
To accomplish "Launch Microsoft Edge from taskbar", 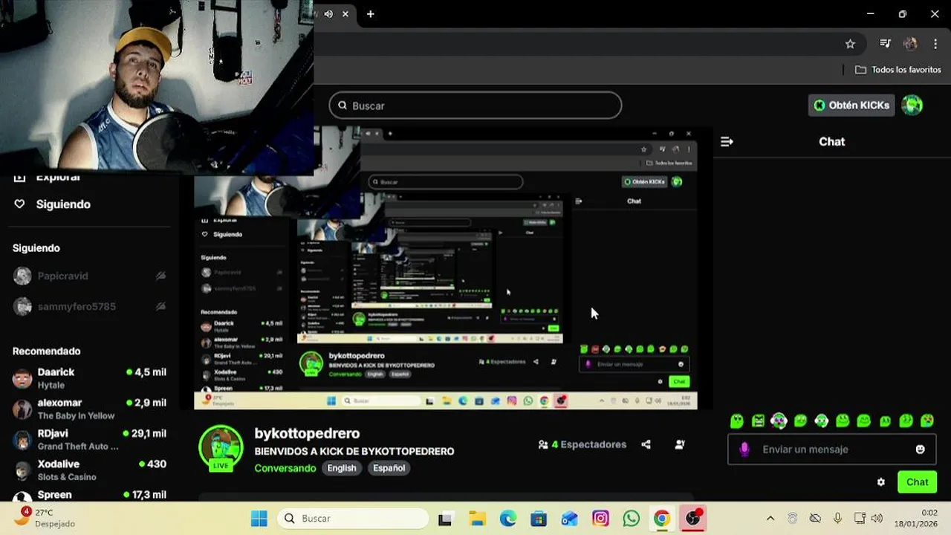I will (x=507, y=519).
